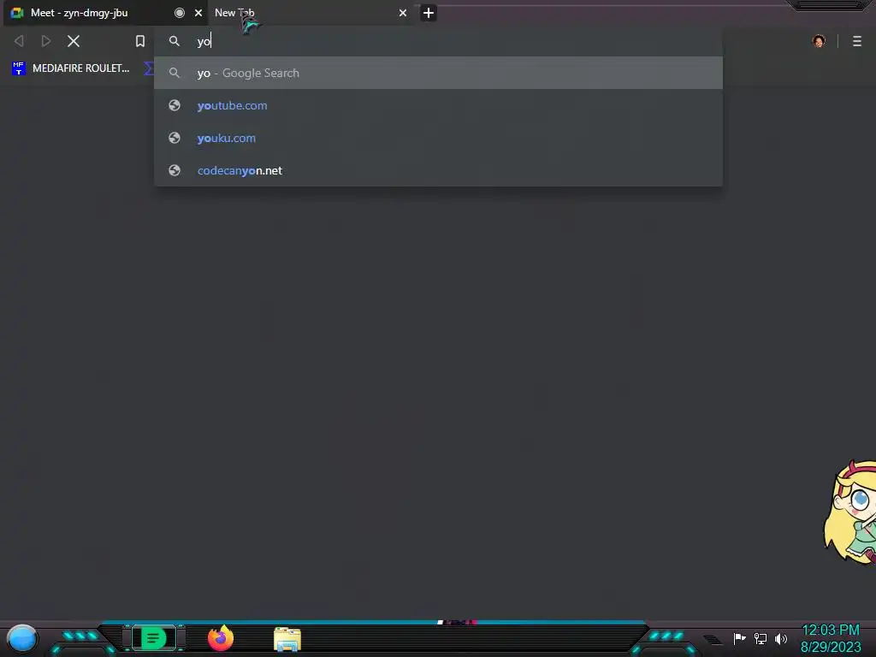Go forward with the forward arrow

(x=46, y=41)
